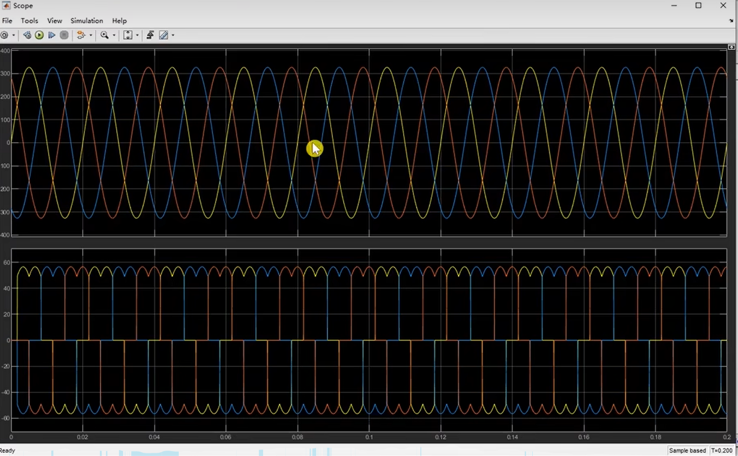Expand the configuration properties dropdown arrow
This screenshot has width=738, height=456.
pyautogui.click(x=14, y=35)
